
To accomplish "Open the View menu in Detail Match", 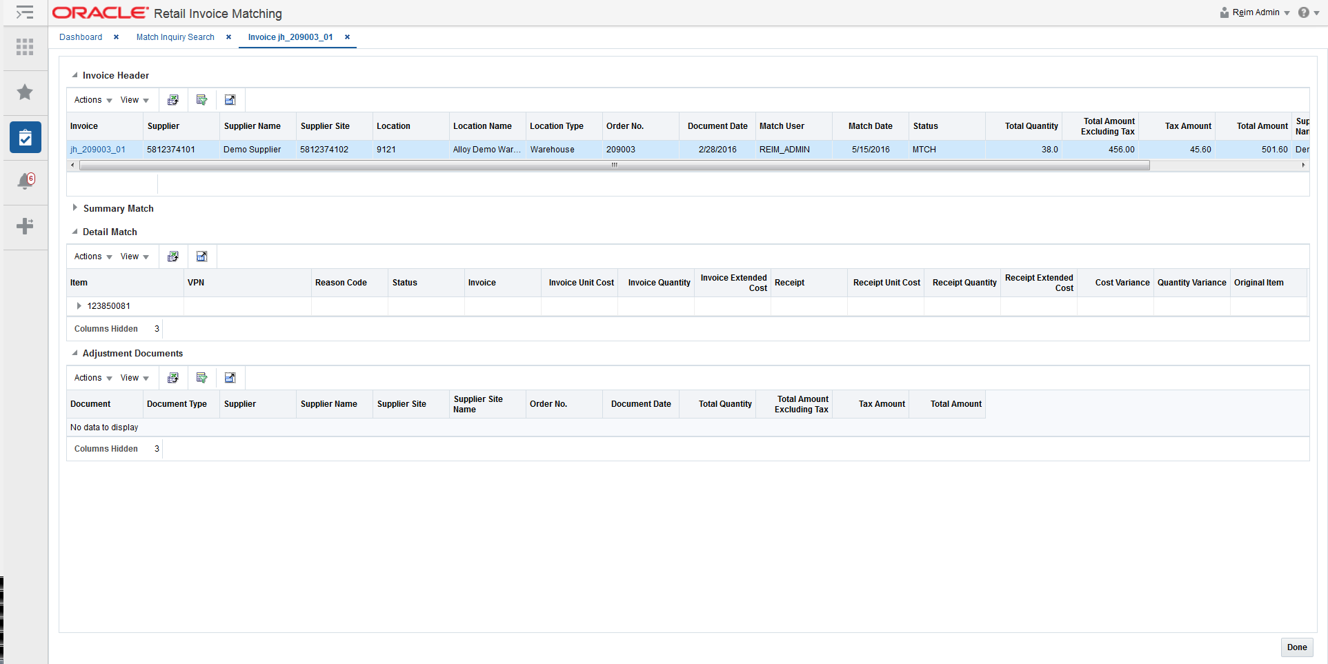I will [x=134, y=256].
